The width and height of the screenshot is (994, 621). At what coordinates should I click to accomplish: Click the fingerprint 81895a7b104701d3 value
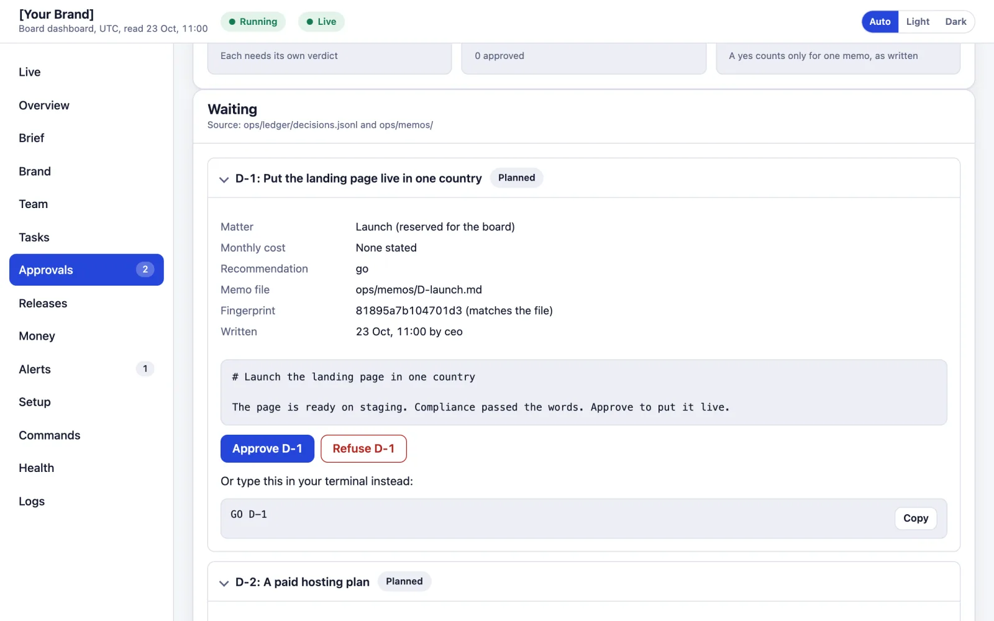point(409,310)
